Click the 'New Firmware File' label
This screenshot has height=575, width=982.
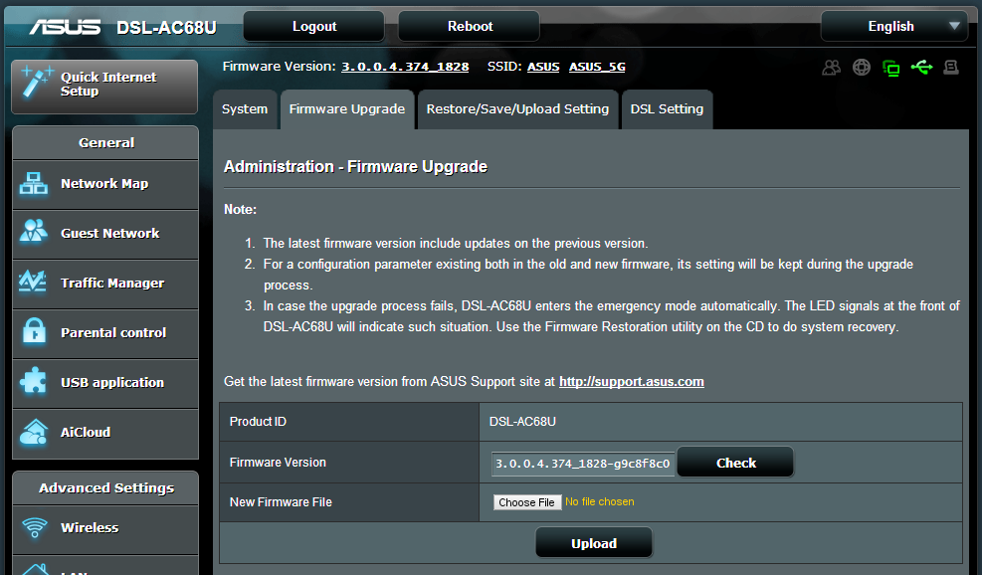[281, 501]
